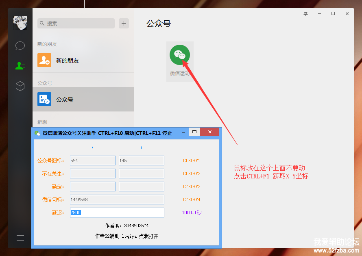The height and width of the screenshot is (256, 362).
Task: Click the 群聊 section header
Action: pos(42,122)
